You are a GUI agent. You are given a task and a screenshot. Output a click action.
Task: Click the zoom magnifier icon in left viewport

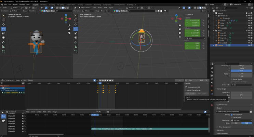pos(69,25)
